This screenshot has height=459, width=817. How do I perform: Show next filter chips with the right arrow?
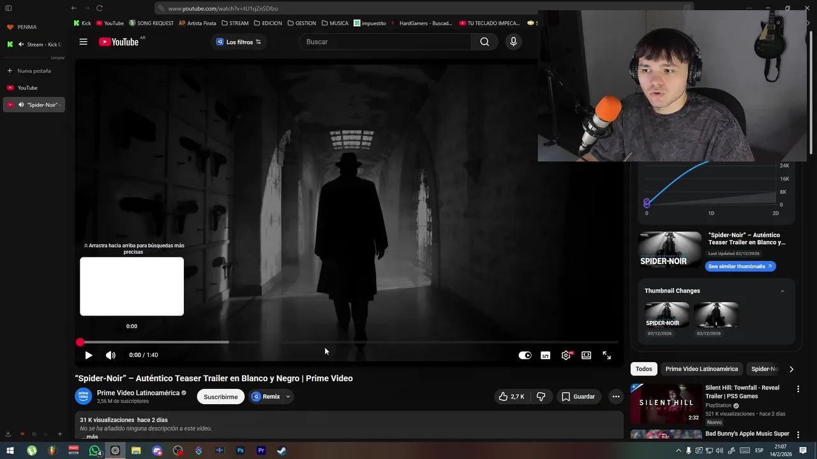point(791,369)
